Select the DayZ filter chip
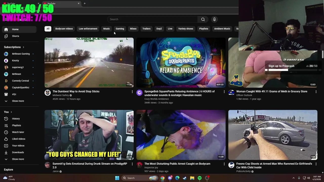Screen dimensions: 324x182 [159, 29]
